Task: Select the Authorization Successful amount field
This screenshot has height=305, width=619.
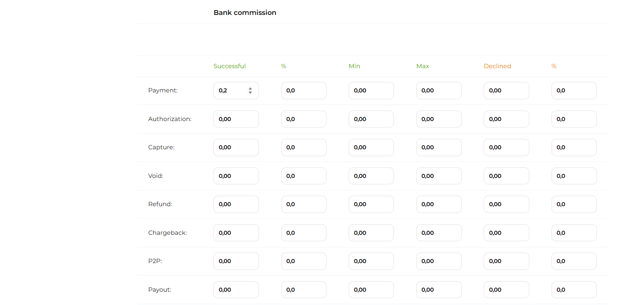Action: 236,119
